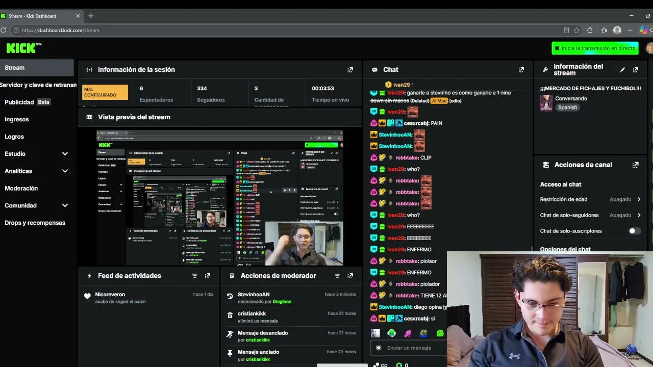653x367 pixels.
Task: Pop out the Información del stream panel
Action: click(x=635, y=70)
